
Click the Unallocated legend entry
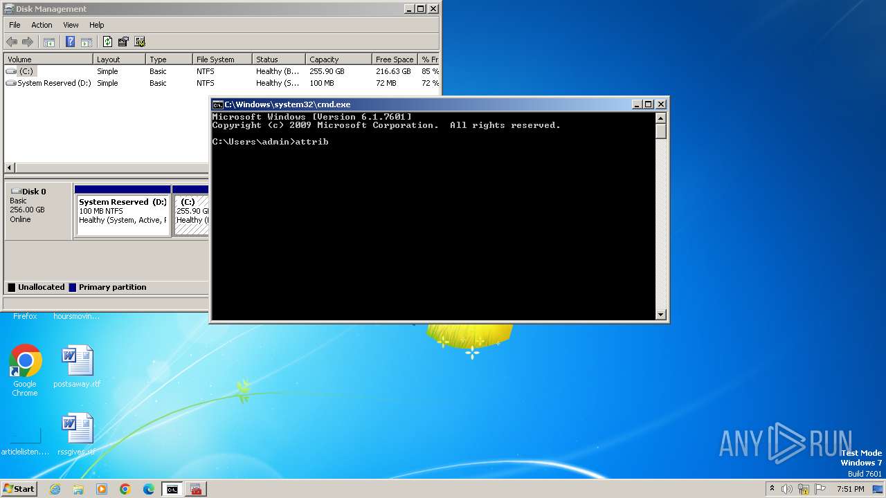point(36,287)
